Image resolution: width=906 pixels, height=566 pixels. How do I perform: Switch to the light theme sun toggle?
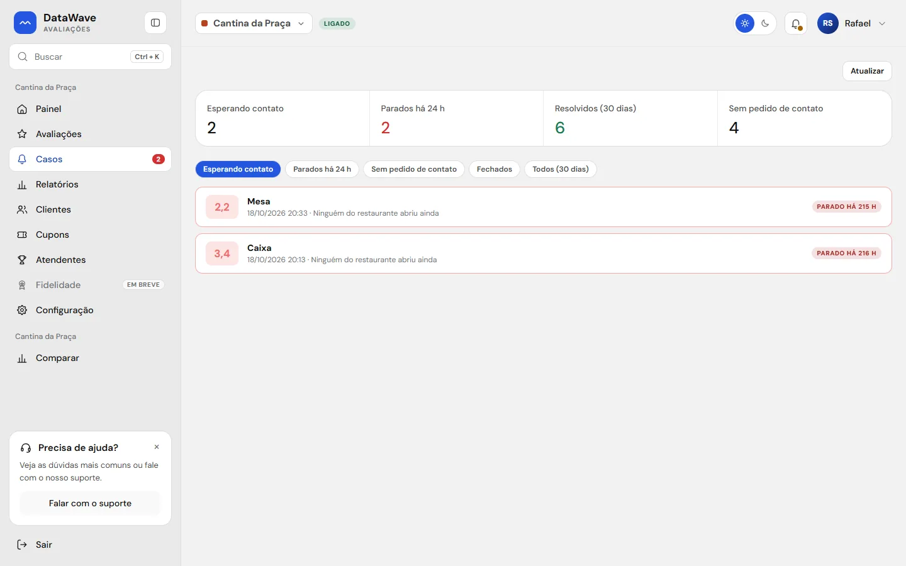click(x=745, y=23)
